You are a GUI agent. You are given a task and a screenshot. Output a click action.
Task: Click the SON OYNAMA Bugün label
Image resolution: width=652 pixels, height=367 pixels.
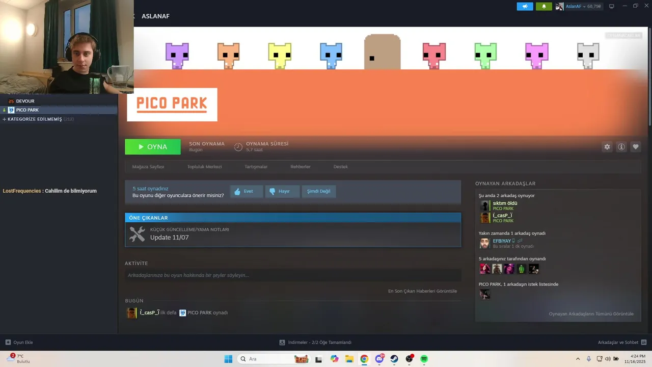point(206,147)
